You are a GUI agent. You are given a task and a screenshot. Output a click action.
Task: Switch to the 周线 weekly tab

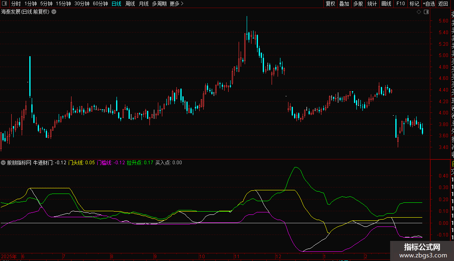pyautogui.click(x=130, y=4)
